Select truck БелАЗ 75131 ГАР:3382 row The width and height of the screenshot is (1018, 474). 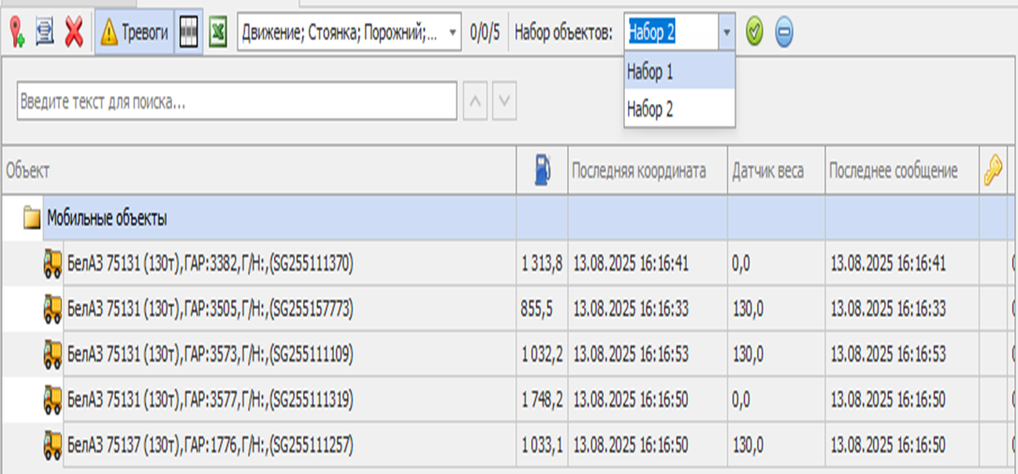click(211, 265)
